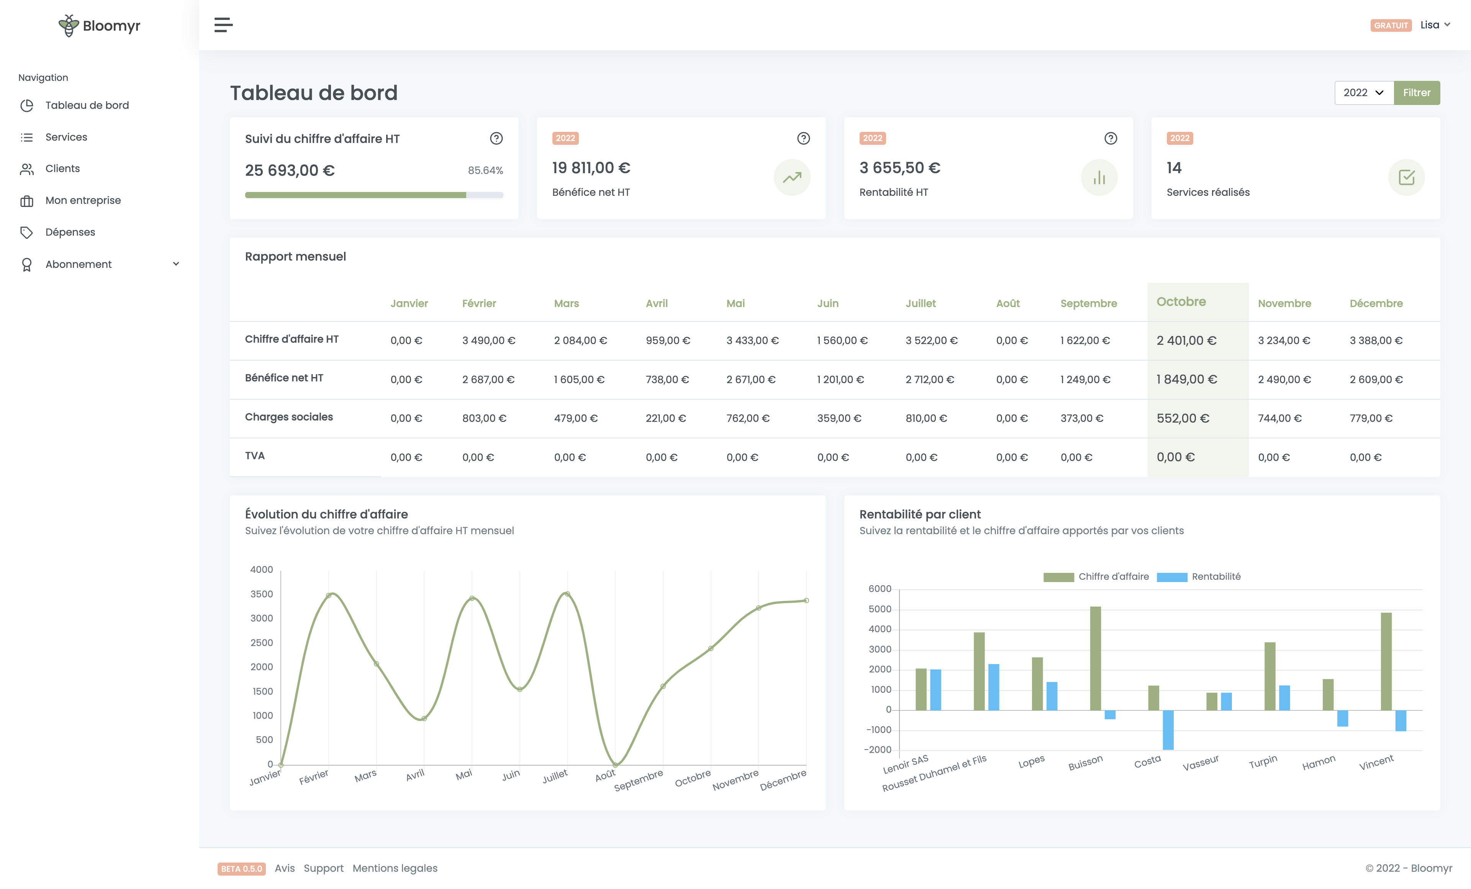Click the 2022 tag on Services réalisés card

coord(1179,138)
